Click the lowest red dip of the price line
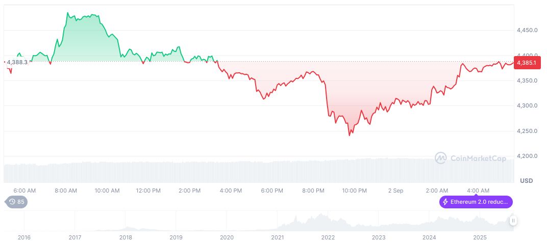 (x=350, y=136)
